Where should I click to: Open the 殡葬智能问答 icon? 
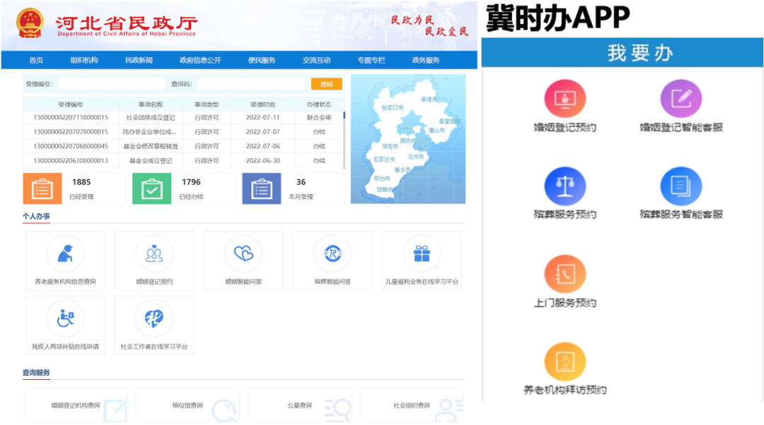(332, 253)
